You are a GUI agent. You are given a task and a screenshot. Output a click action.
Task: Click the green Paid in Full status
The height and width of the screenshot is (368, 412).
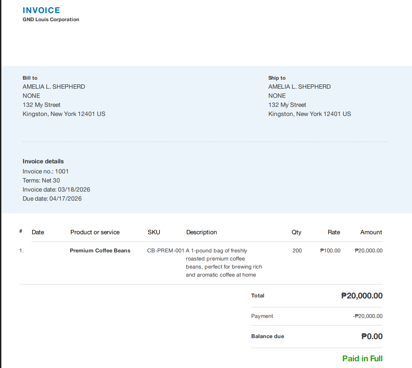[362, 359]
